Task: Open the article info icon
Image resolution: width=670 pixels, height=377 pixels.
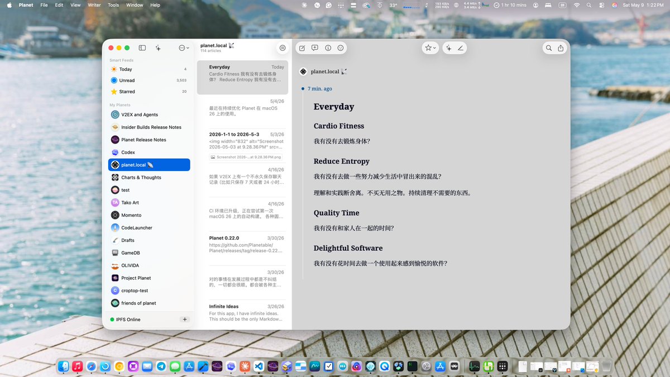Action: [x=328, y=48]
